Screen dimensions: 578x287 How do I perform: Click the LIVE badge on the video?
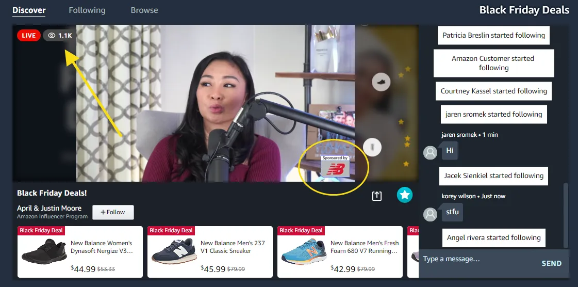click(x=29, y=36)
